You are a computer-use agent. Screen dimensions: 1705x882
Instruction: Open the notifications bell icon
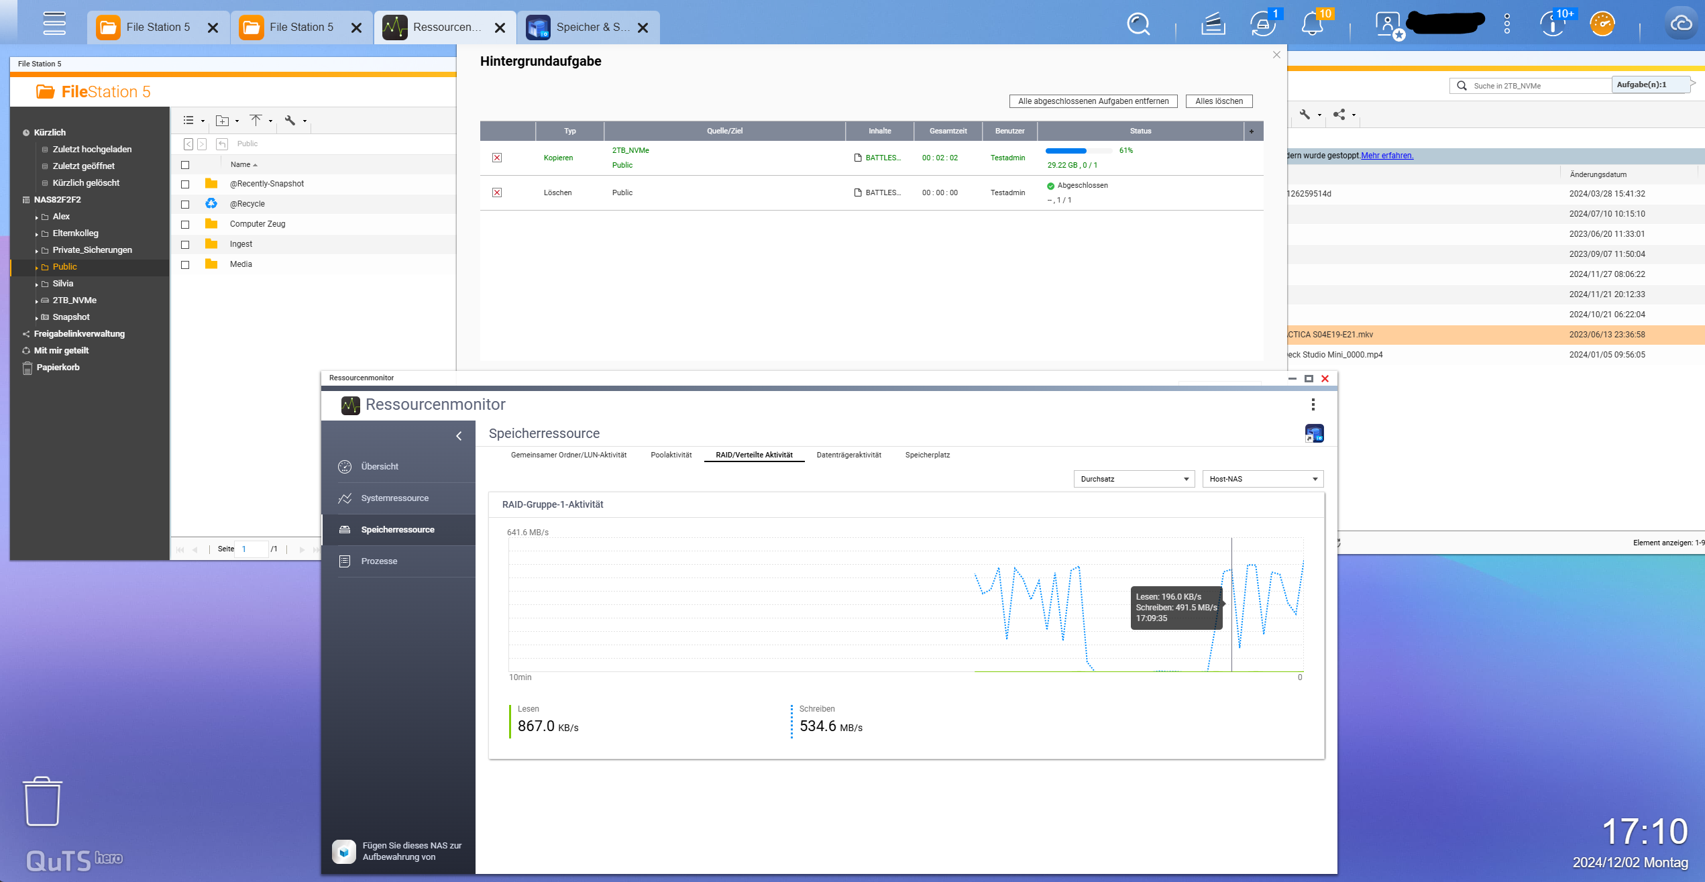click(1312, 25)
